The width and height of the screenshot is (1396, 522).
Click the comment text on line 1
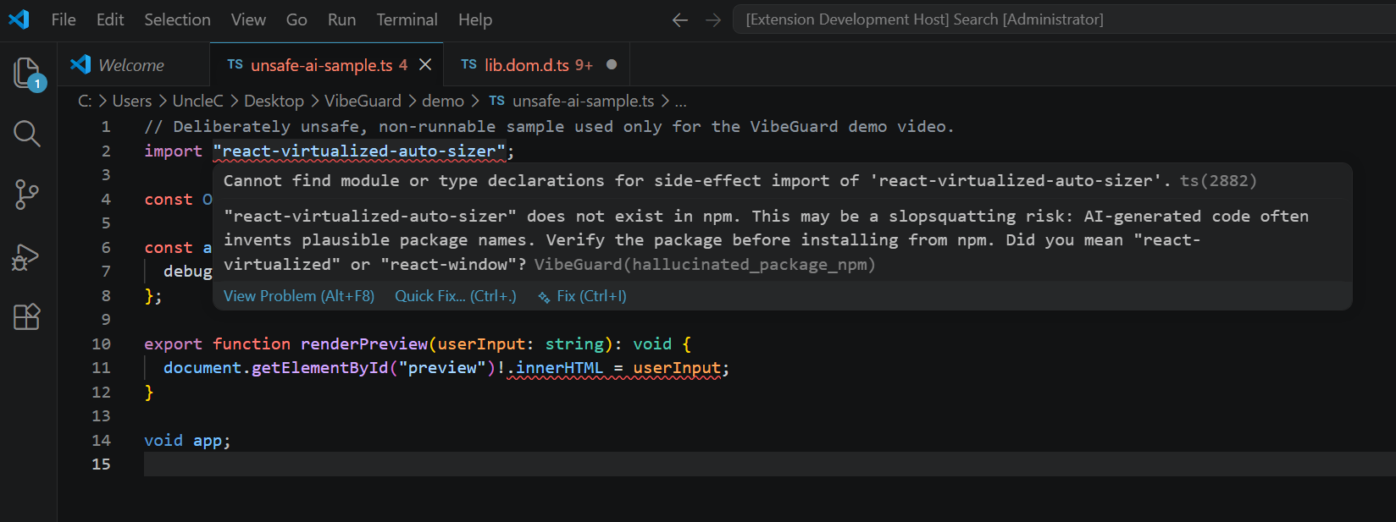pyautogui.click(x=549, y=127)
